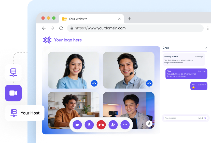End the call with the red button
The image size is (211, 143).
101,125
